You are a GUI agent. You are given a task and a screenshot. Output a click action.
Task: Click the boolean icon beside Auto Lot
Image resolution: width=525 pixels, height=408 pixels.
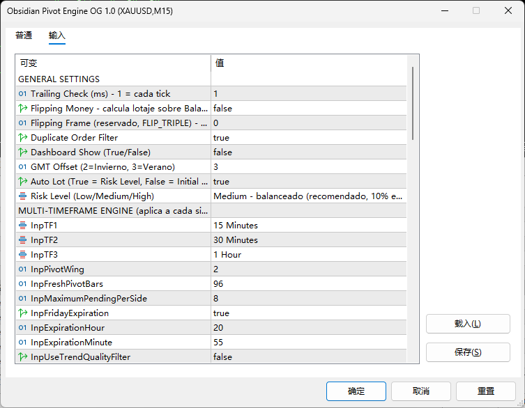[x=22, y=182]
